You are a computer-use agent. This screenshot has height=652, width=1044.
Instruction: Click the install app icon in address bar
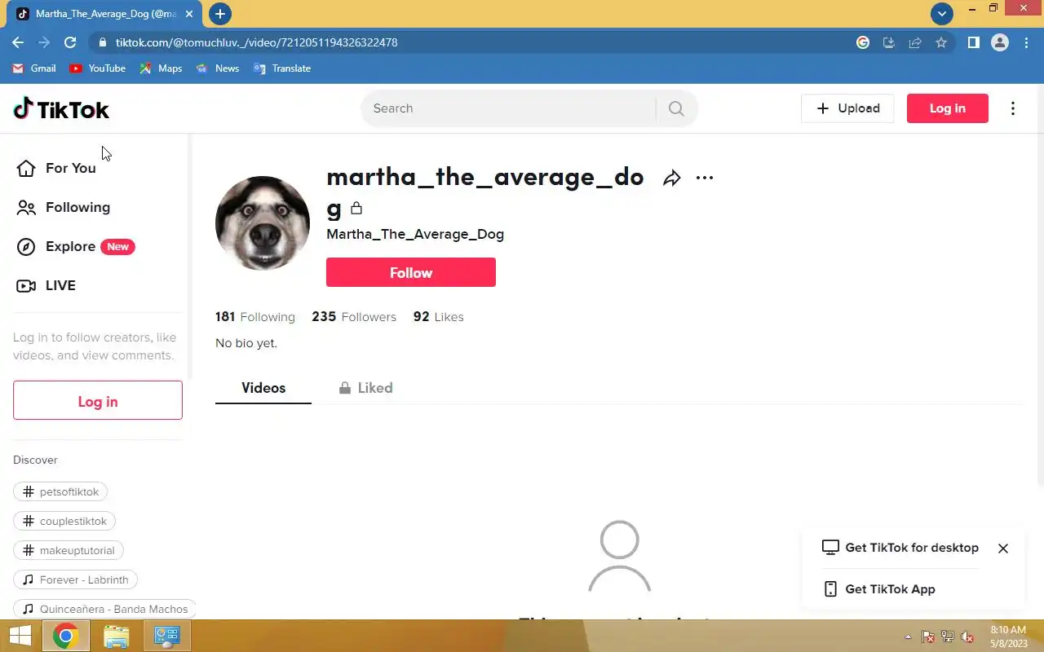tap(889, 42)
